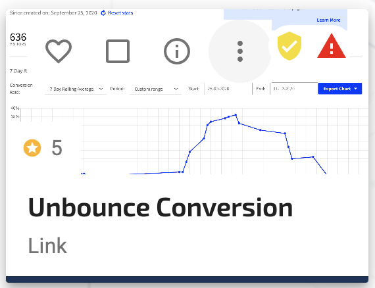Click the peak data point on chart line

(x=236, y=115)
